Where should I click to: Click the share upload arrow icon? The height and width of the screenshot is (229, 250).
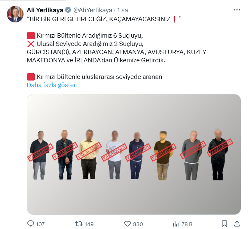pos(237,224)
